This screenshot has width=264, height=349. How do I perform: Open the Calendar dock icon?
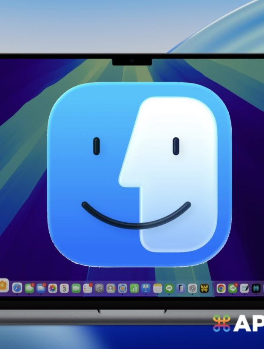pos(64,288)
